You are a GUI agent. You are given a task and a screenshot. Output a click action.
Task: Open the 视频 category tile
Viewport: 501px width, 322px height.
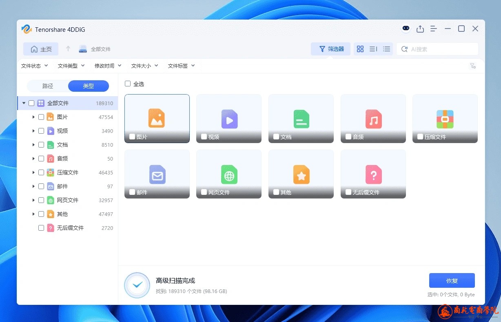point(229,119)
